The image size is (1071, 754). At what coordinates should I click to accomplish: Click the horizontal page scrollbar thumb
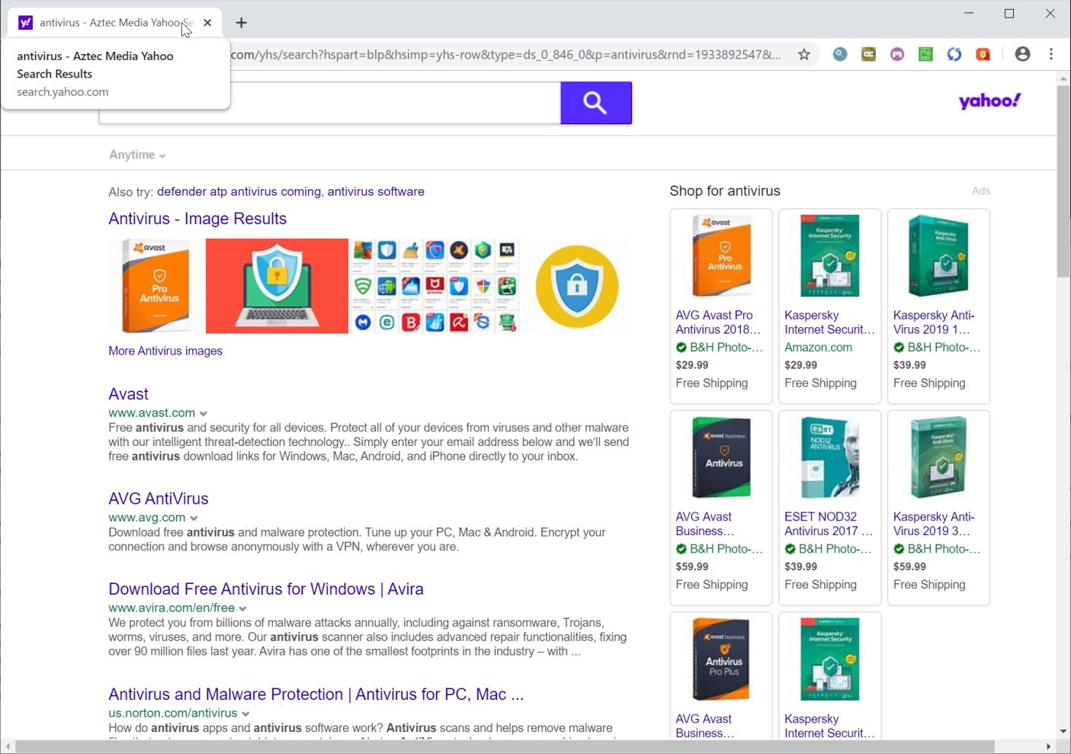[x=505, y=746]
